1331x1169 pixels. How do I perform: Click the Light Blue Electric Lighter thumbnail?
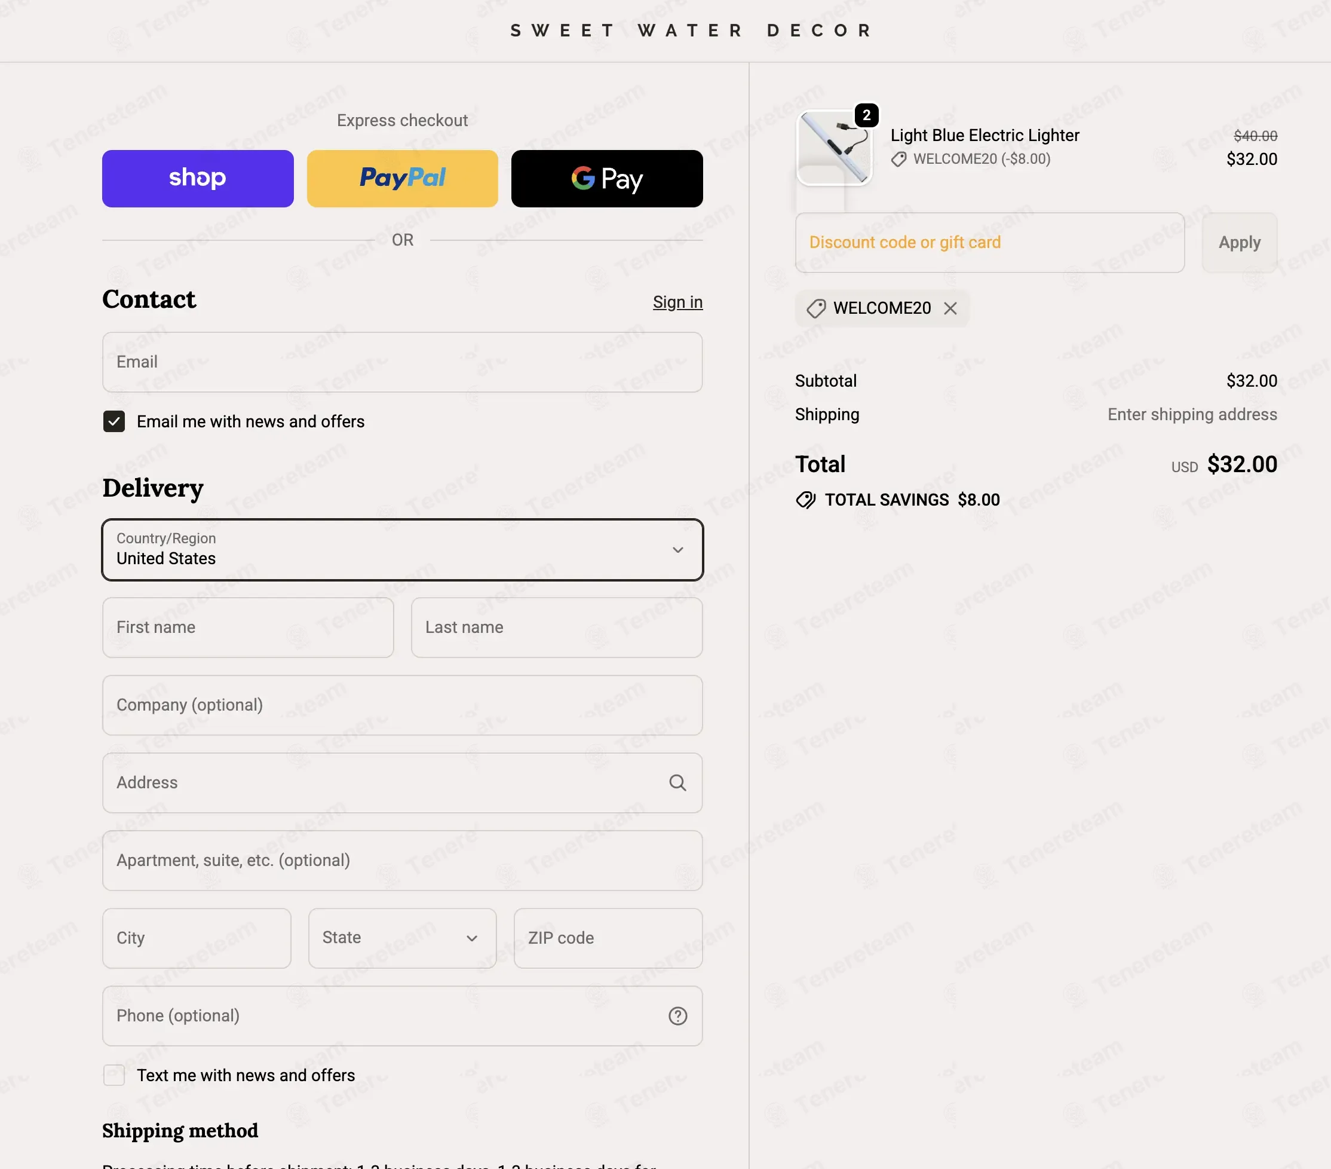click(834, 148)
